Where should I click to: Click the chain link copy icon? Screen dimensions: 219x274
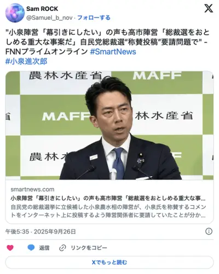coord(62,248)
